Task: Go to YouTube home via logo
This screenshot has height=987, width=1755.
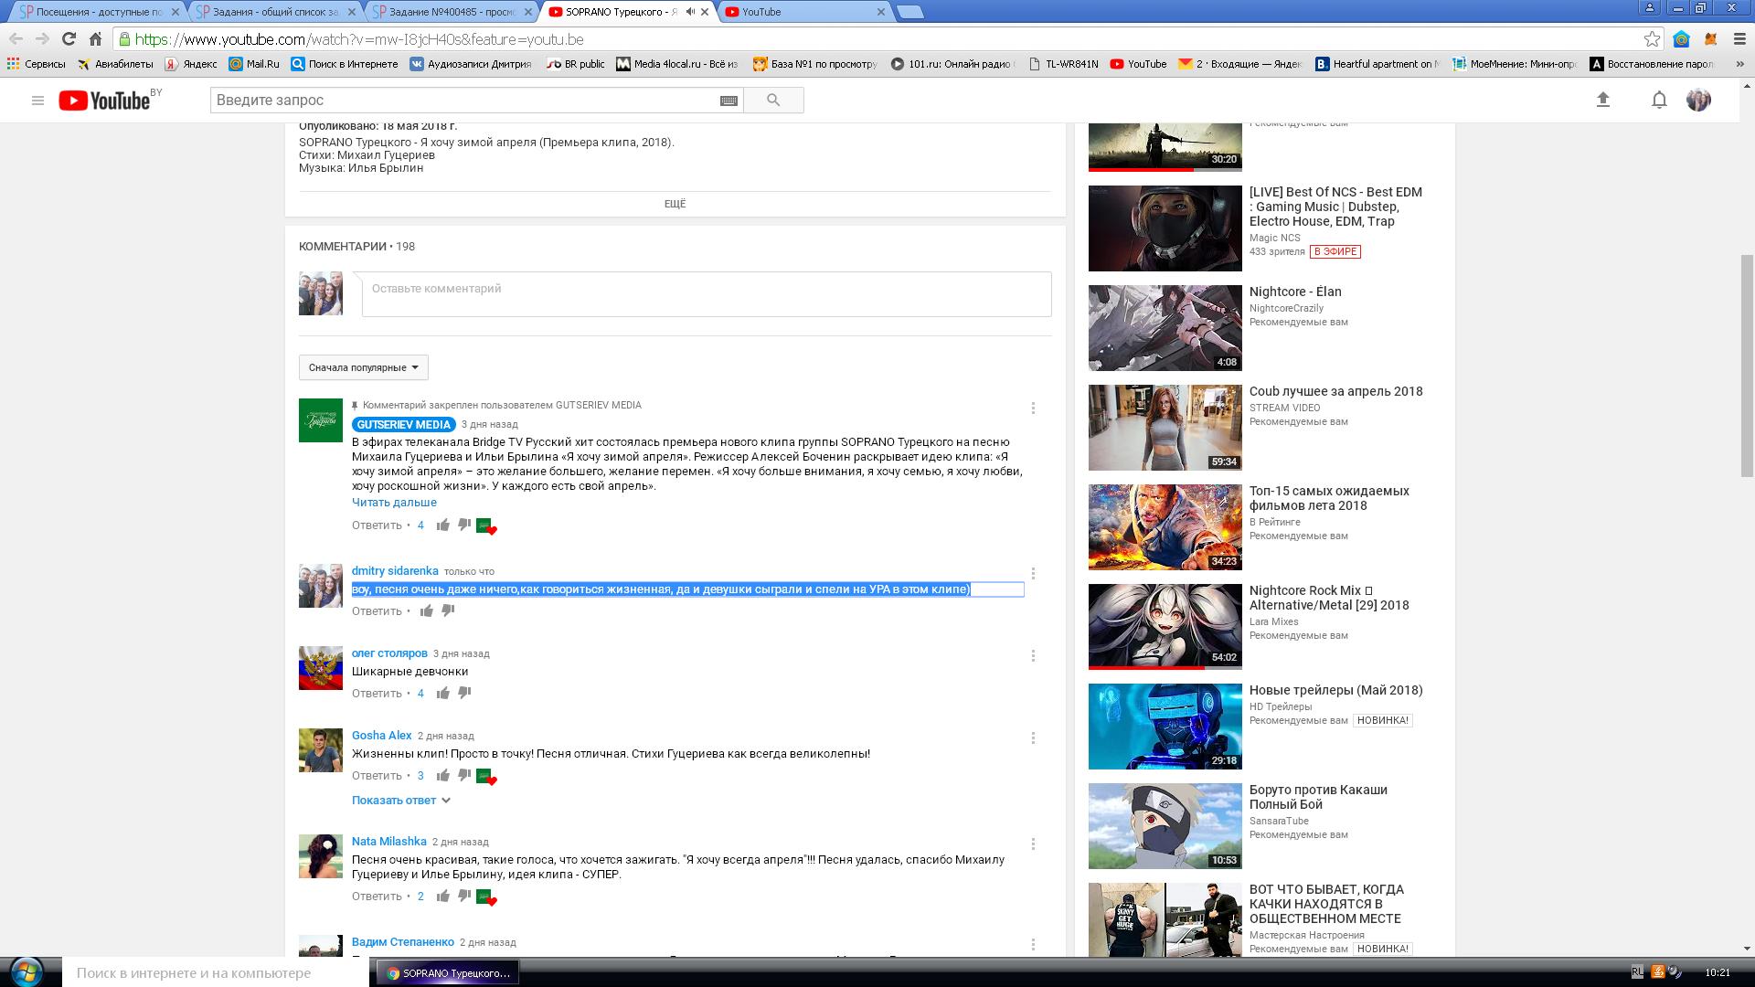Action: tap(105, 101)
